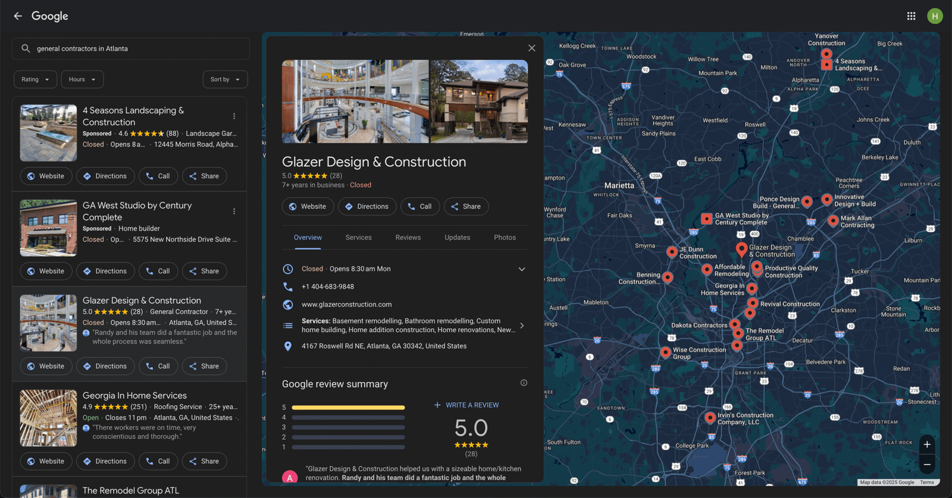Expand the Services list arrow
This screenshot has width=952, height=498.
click(x=522, y=326)
